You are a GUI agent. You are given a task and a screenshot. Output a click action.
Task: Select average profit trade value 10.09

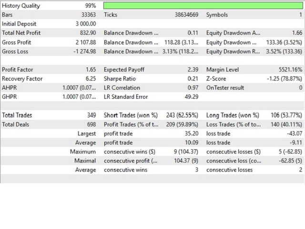(x=192, y=143)
